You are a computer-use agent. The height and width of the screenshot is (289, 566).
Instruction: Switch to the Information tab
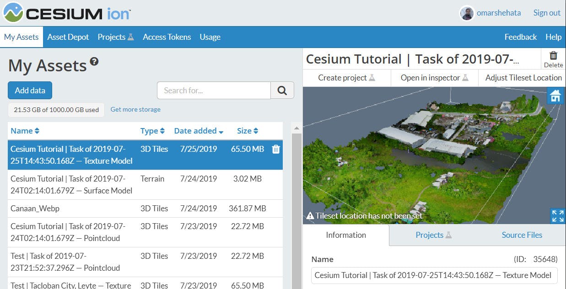coord(346,235)
